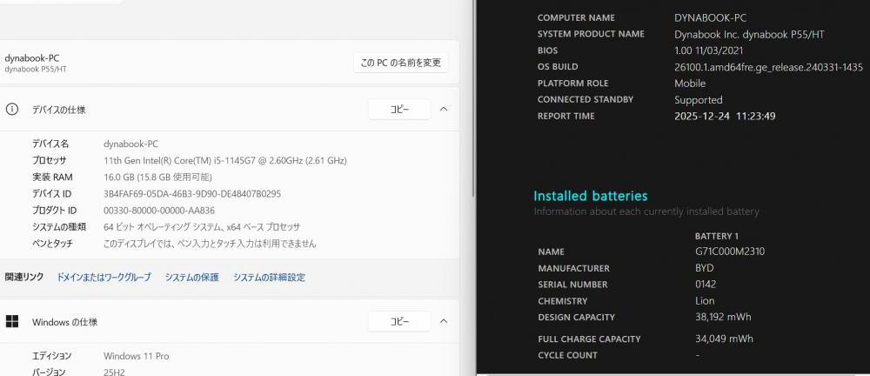Open ドメインまたはワークグループ link
Screen dimensions: 870x376
tap(104, 277)
